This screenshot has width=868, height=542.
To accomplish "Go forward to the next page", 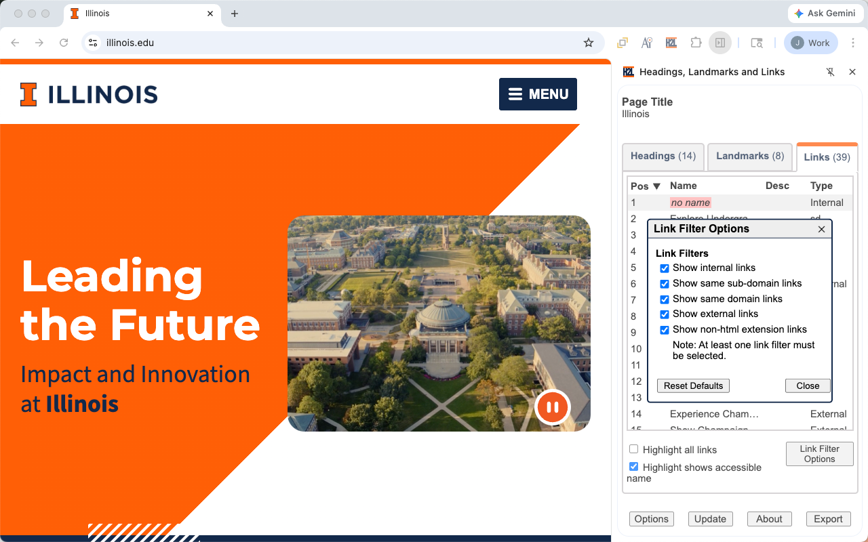I will click(x=39, y=43).
